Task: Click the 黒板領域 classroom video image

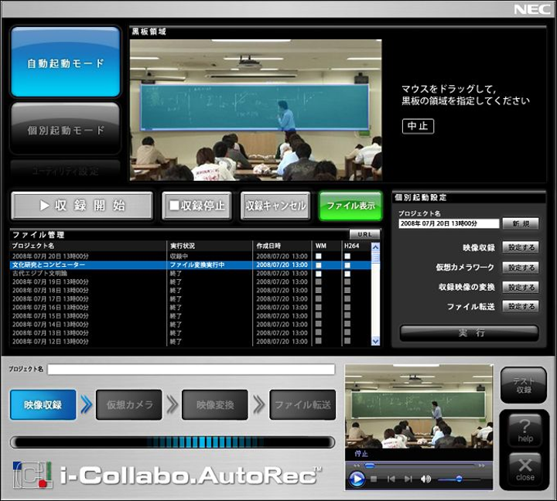Action: coord(256,110)
